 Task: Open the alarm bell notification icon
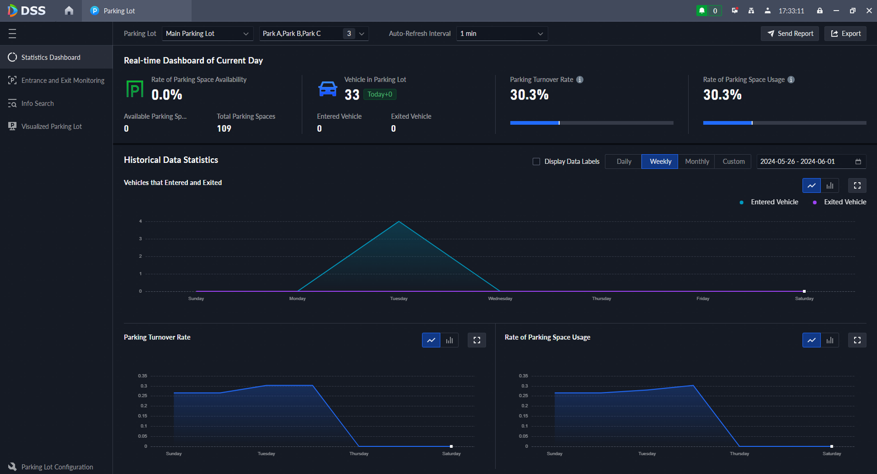pos(702,11)
